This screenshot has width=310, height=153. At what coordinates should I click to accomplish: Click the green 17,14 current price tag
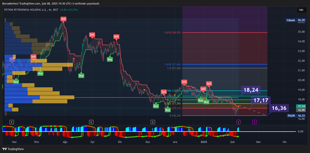[301, 106]
